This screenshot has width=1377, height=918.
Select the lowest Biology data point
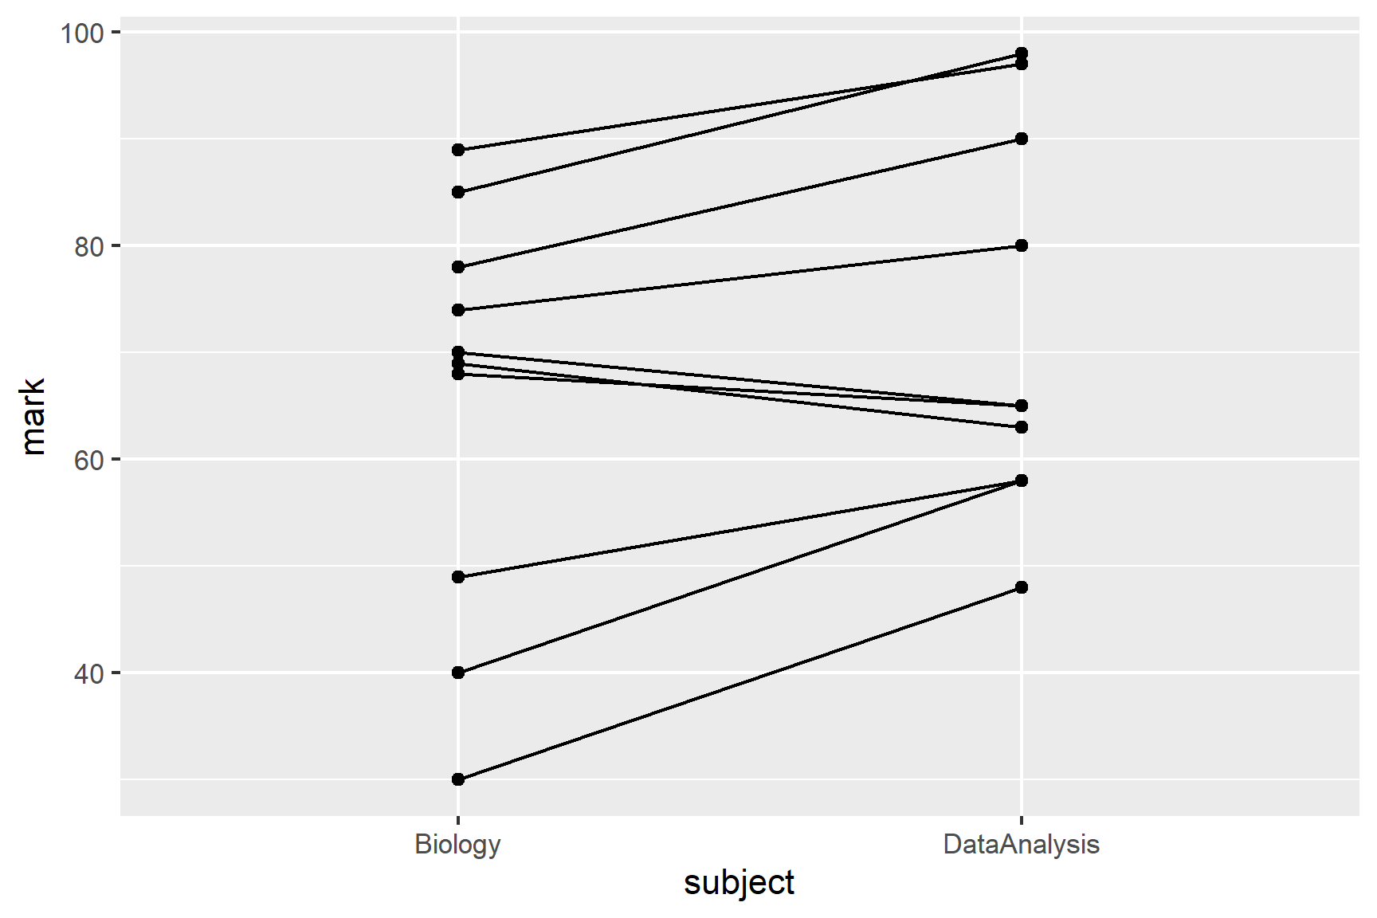click(x=458, y=779)
